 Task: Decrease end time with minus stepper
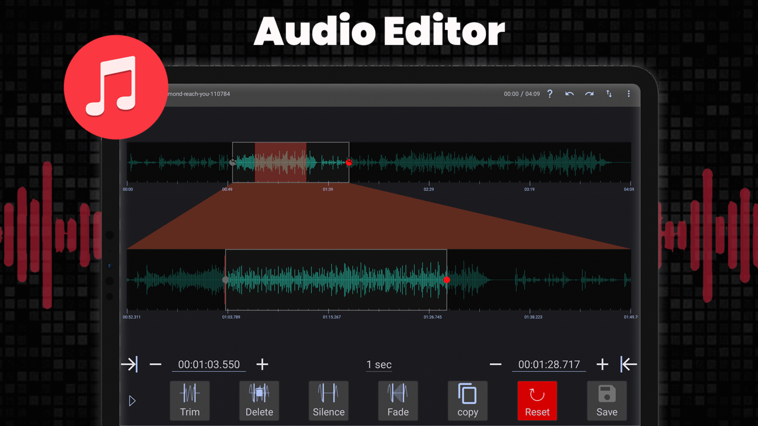pyautogui.click(x=495, y=364)
